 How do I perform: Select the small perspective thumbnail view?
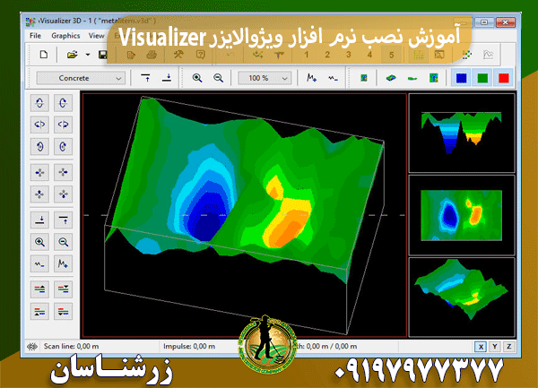pos(462,297)
